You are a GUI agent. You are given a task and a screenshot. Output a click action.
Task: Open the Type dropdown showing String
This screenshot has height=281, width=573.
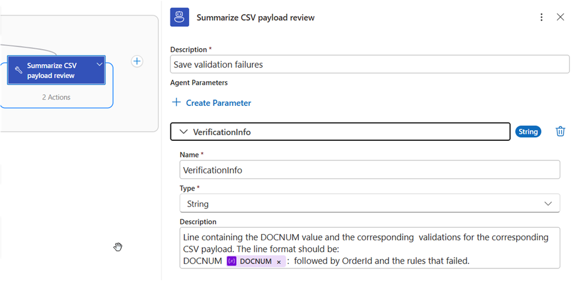coord(369,203)
